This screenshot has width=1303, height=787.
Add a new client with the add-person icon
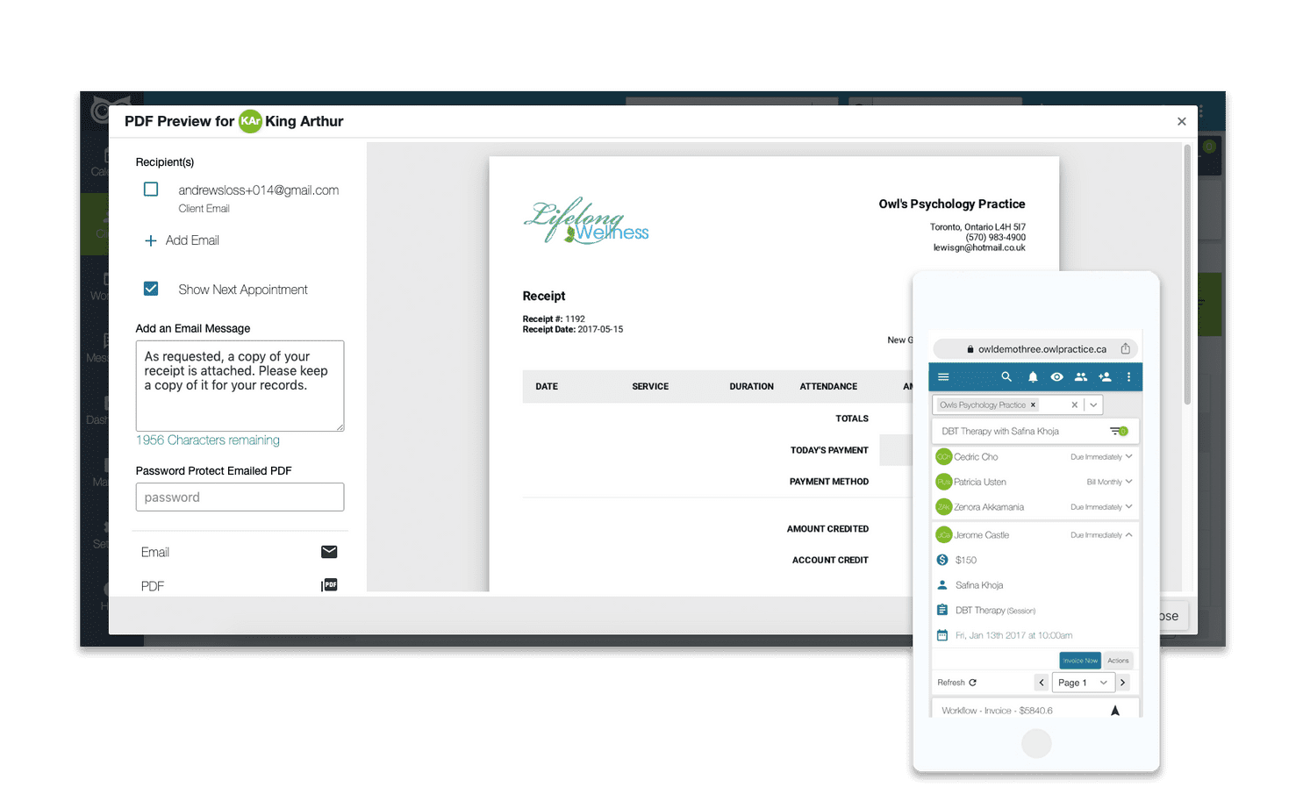point(1104,376)
